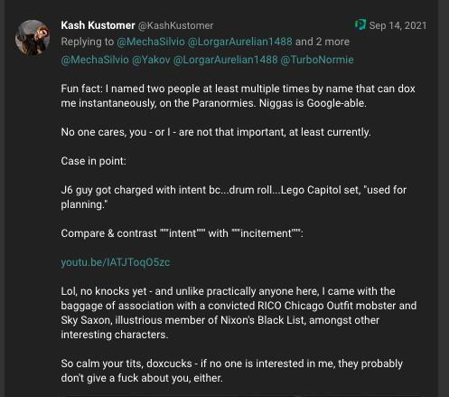The image size is (449, 397).
Task: Open the @MechaSilvio mention in post body
Action: point(95,60)
